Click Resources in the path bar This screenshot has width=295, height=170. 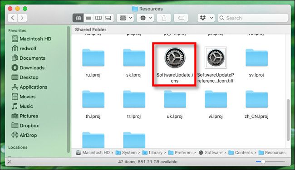(x=272, y=153)
